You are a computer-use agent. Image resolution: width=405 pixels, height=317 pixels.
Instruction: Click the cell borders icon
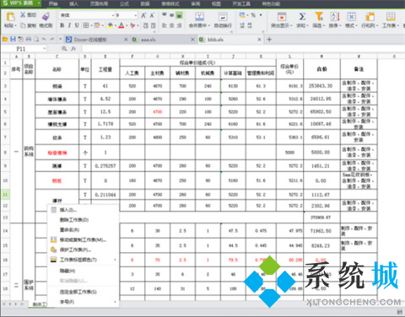[86, 25]
